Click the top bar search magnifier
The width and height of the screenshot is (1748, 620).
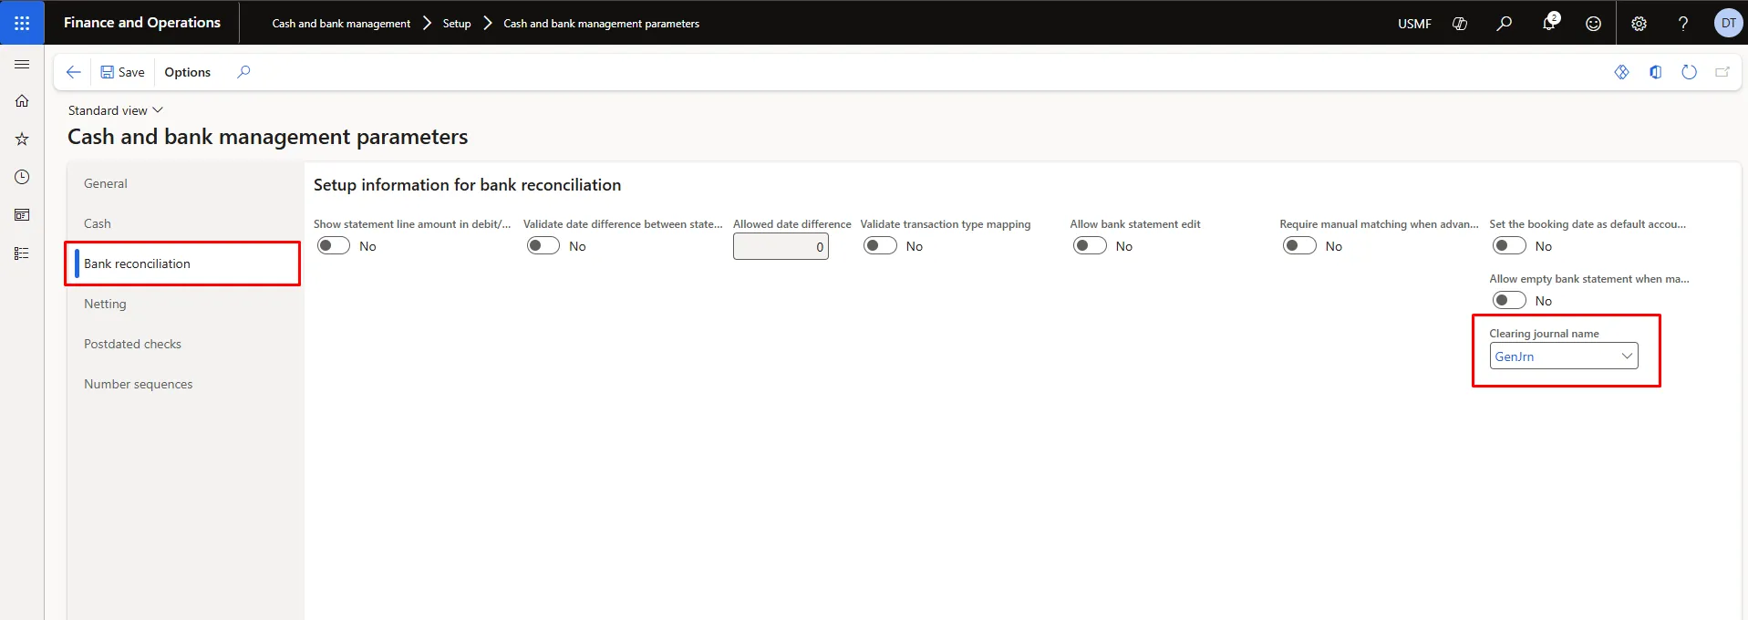tap(1505, 24)
